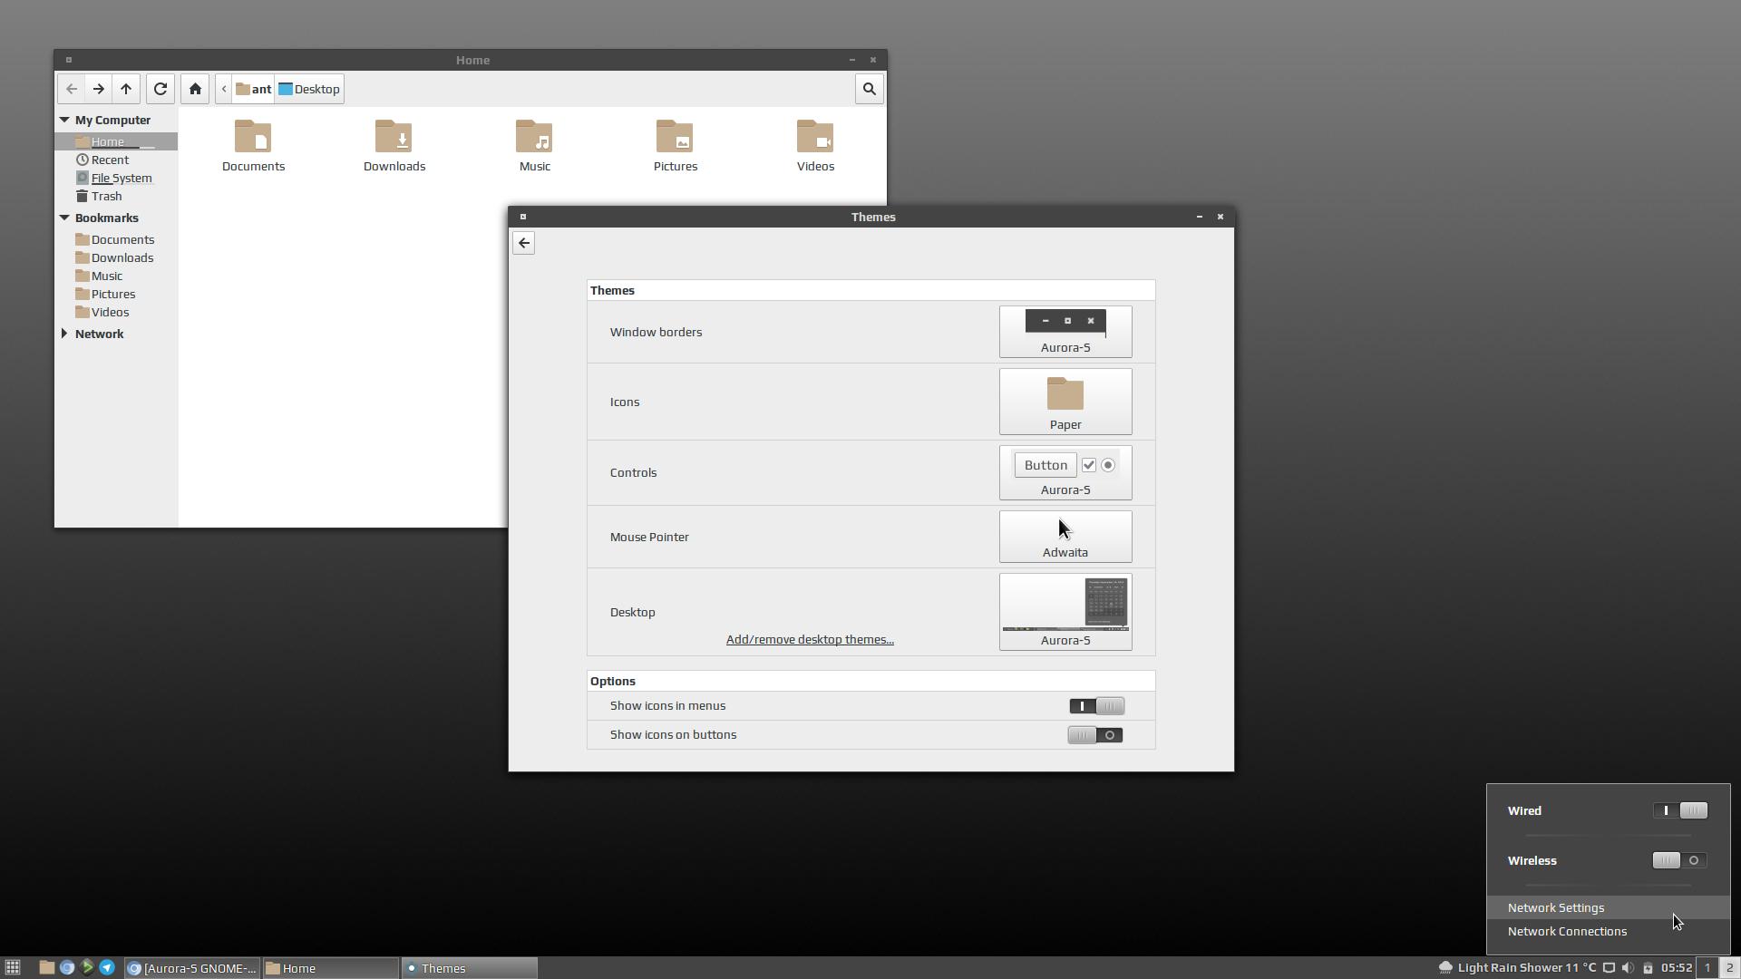
Task: Select Trash in the sidebar
Action: pos(116,196)
